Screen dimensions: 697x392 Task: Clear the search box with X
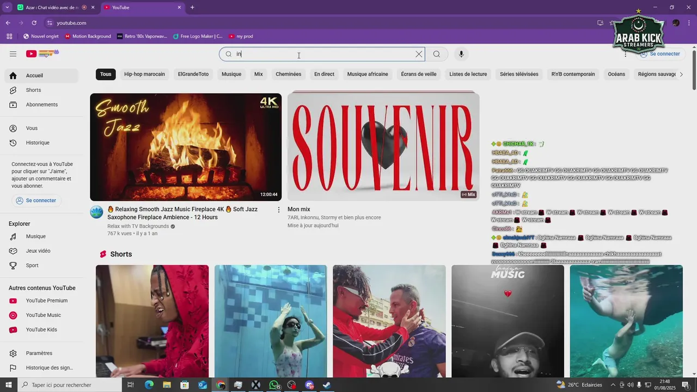pyautogui.click(x=419, y=54)
